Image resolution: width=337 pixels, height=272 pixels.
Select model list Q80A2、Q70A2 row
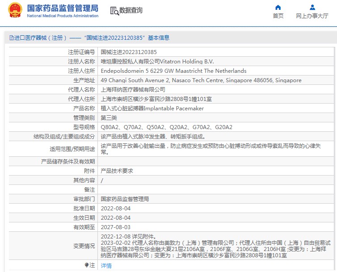pyautogui.click(x=167, y=127)
